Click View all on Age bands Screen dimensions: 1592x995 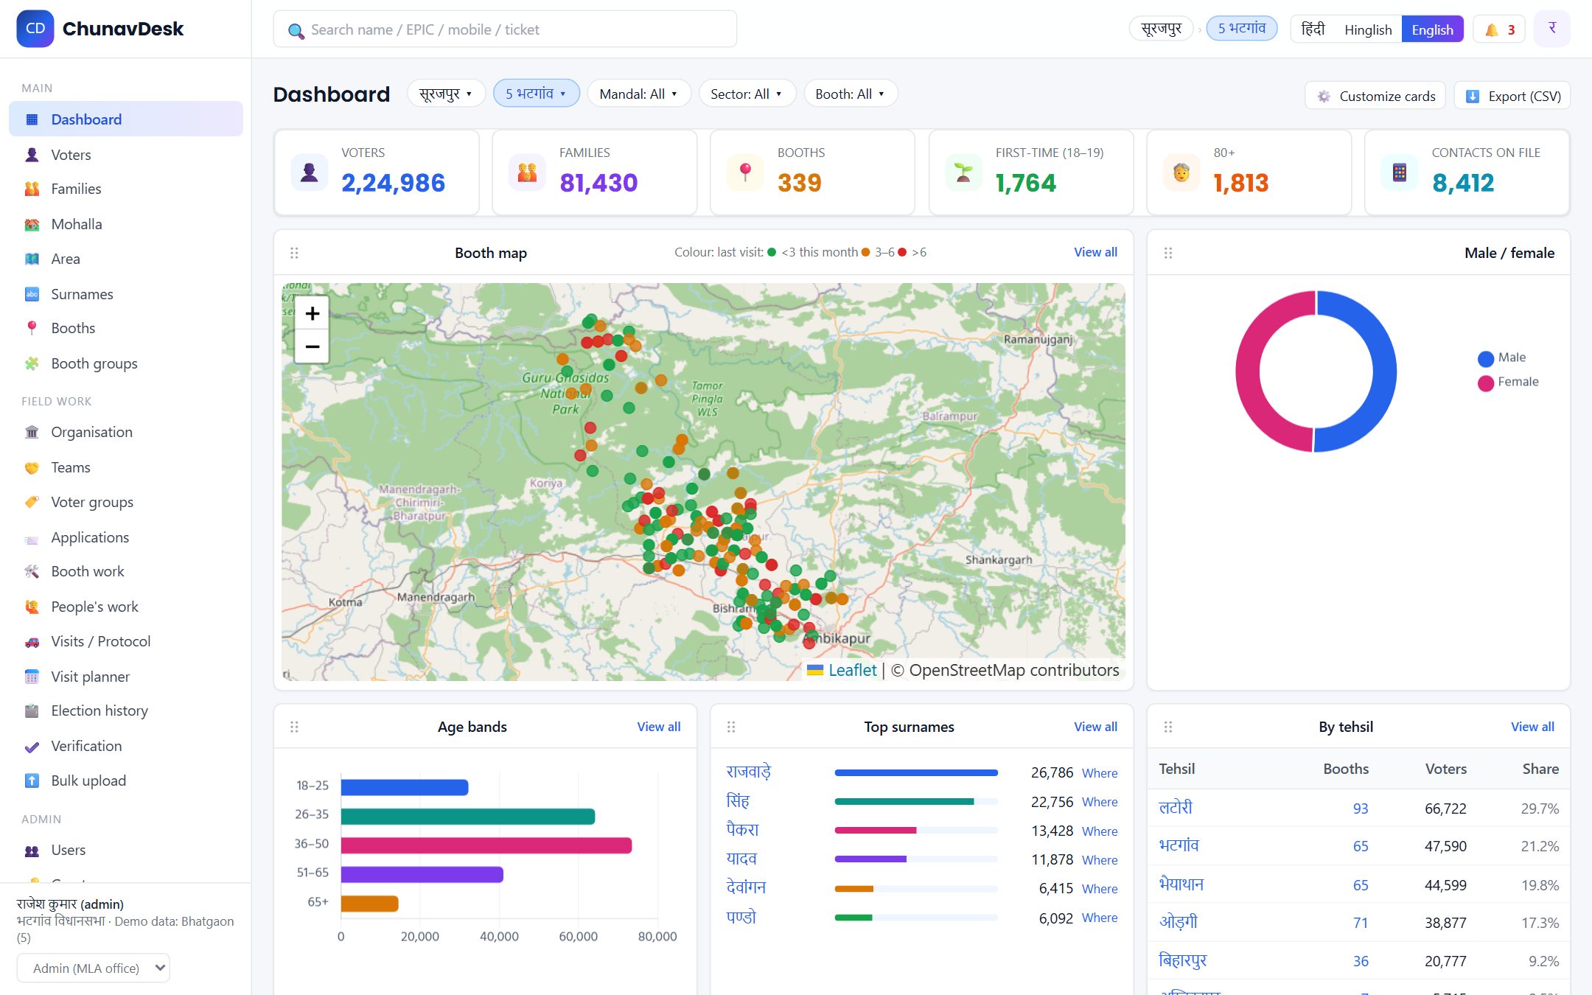[658, 727]
